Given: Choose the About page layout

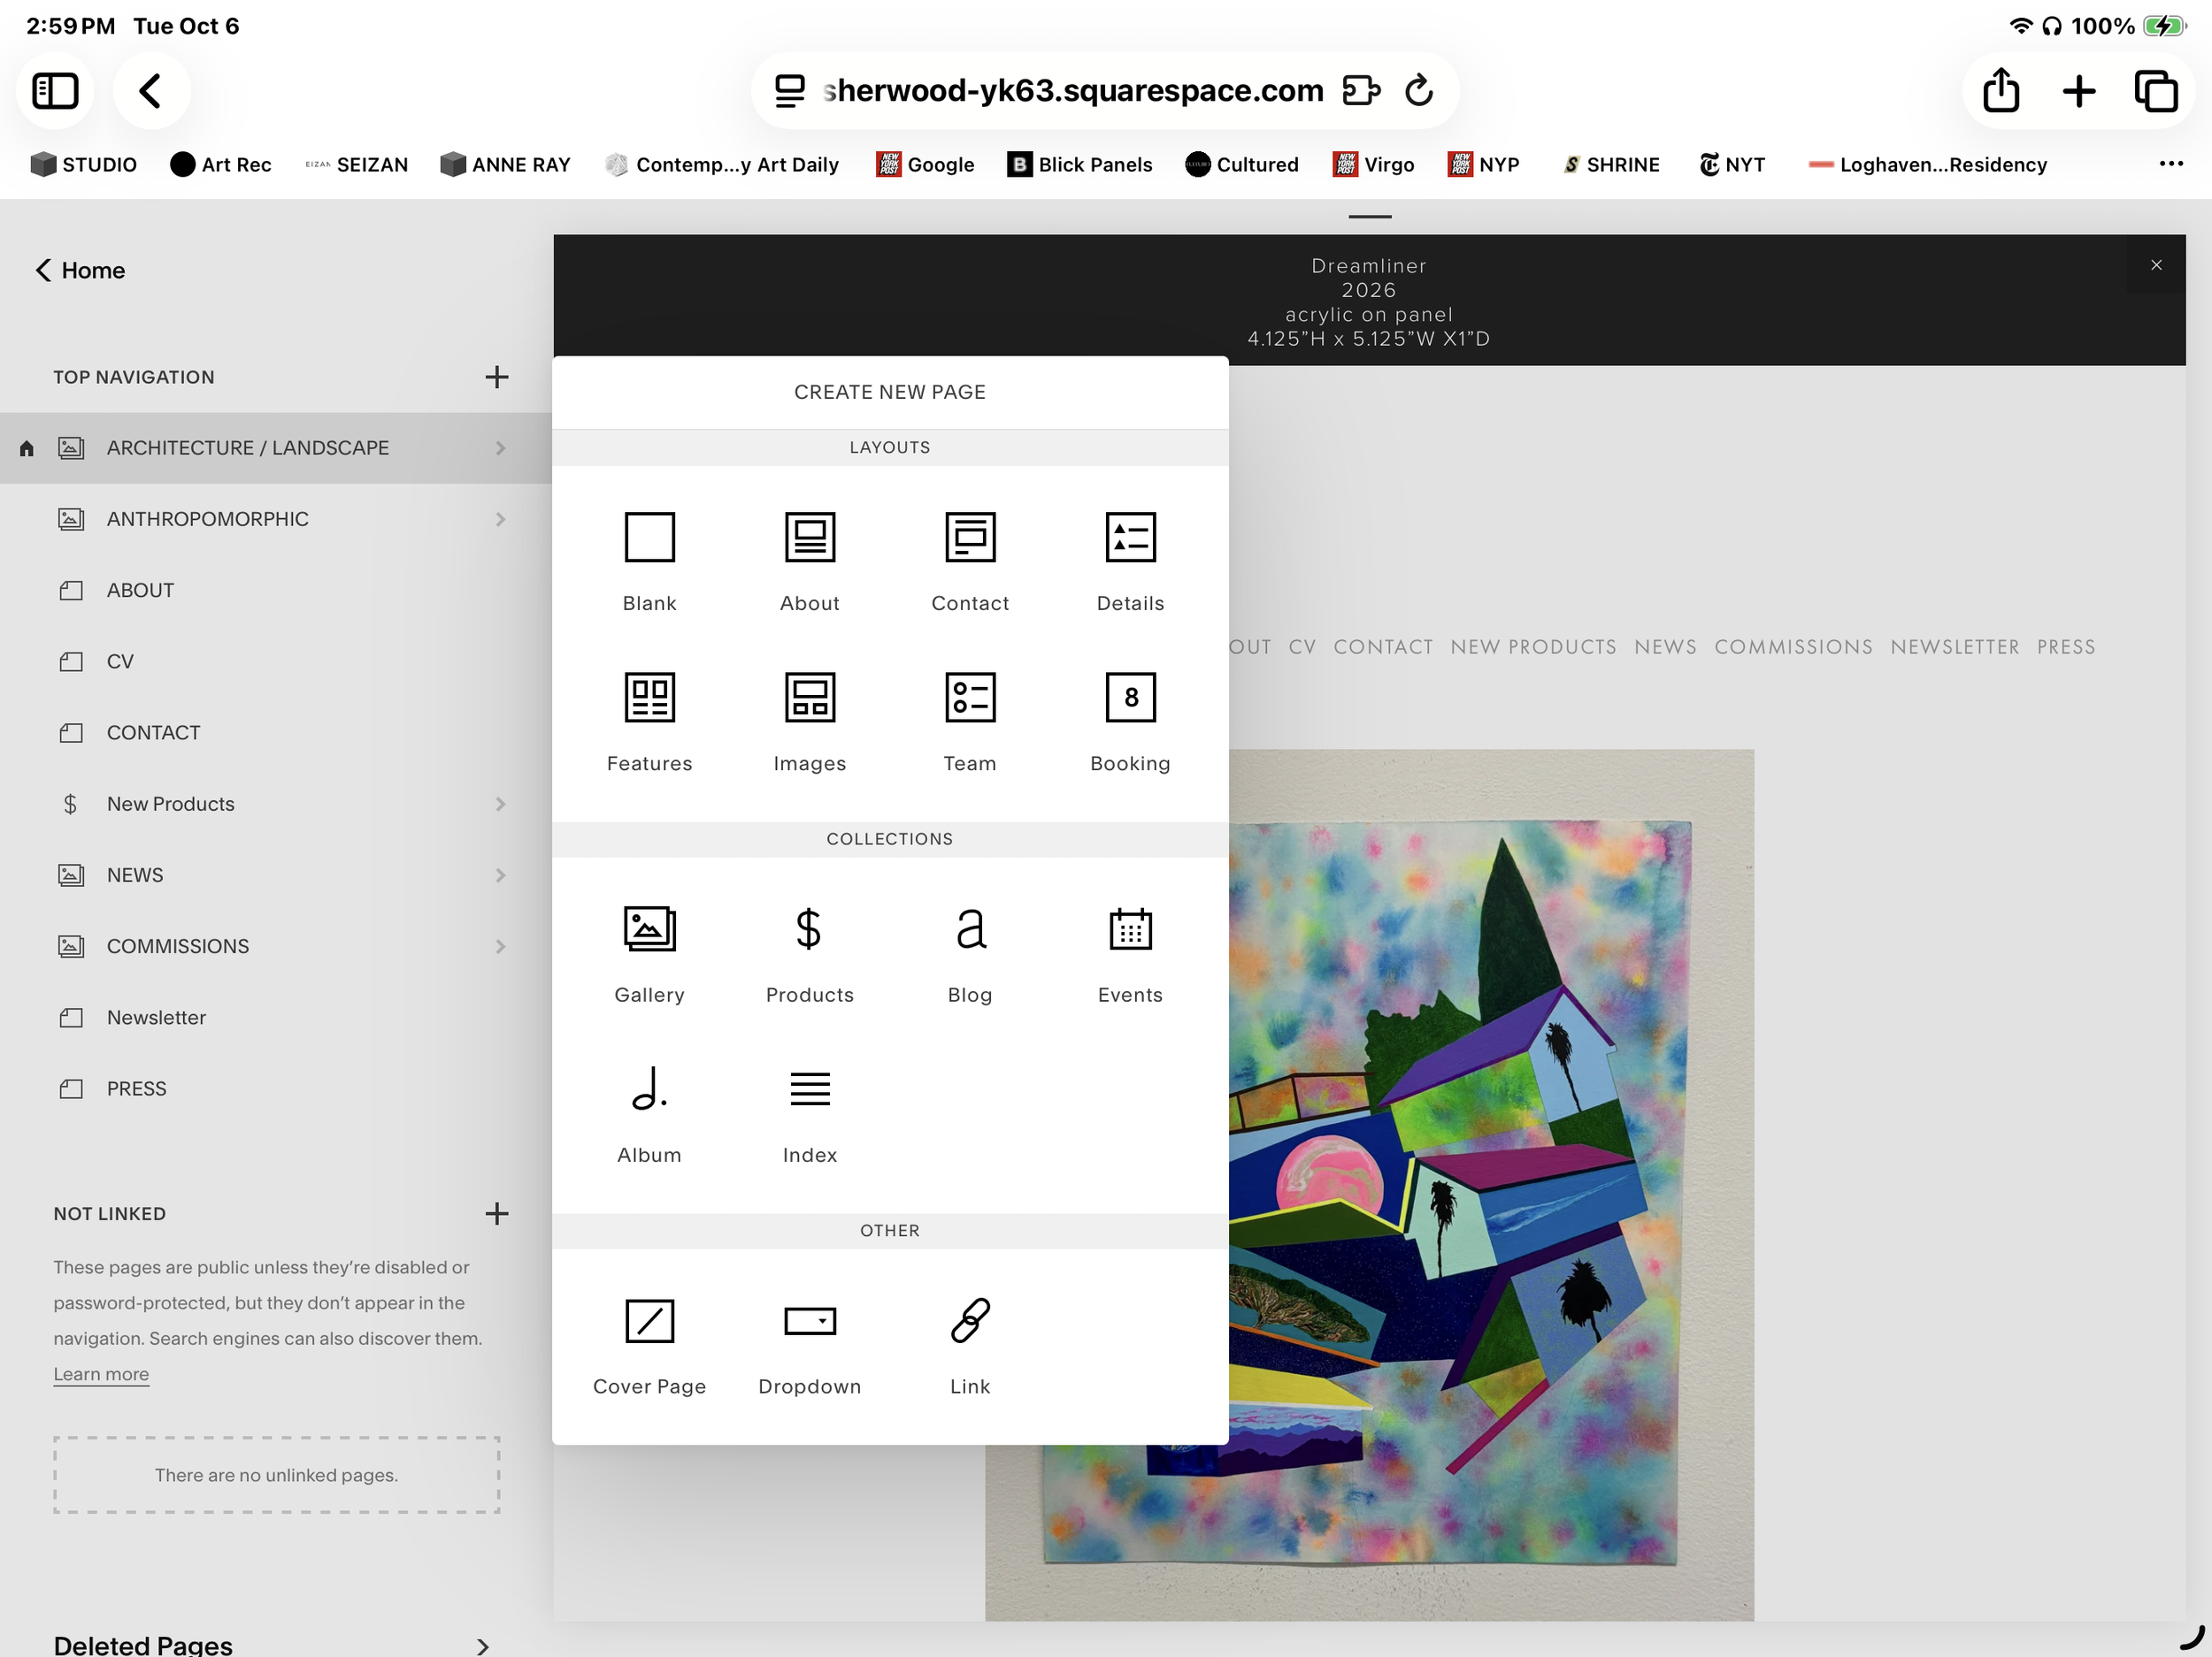Looking at the screenshot, I should (809, 561).
